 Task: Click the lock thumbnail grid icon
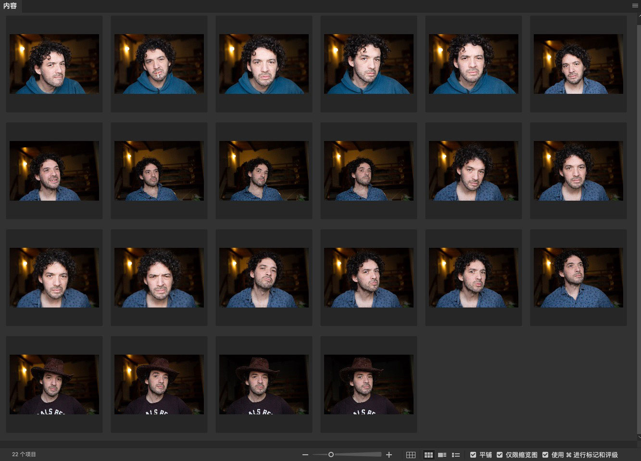click(x=411, y=455)
